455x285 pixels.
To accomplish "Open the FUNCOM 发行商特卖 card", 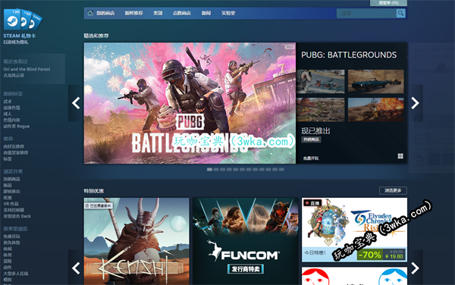I will point(246,241).
